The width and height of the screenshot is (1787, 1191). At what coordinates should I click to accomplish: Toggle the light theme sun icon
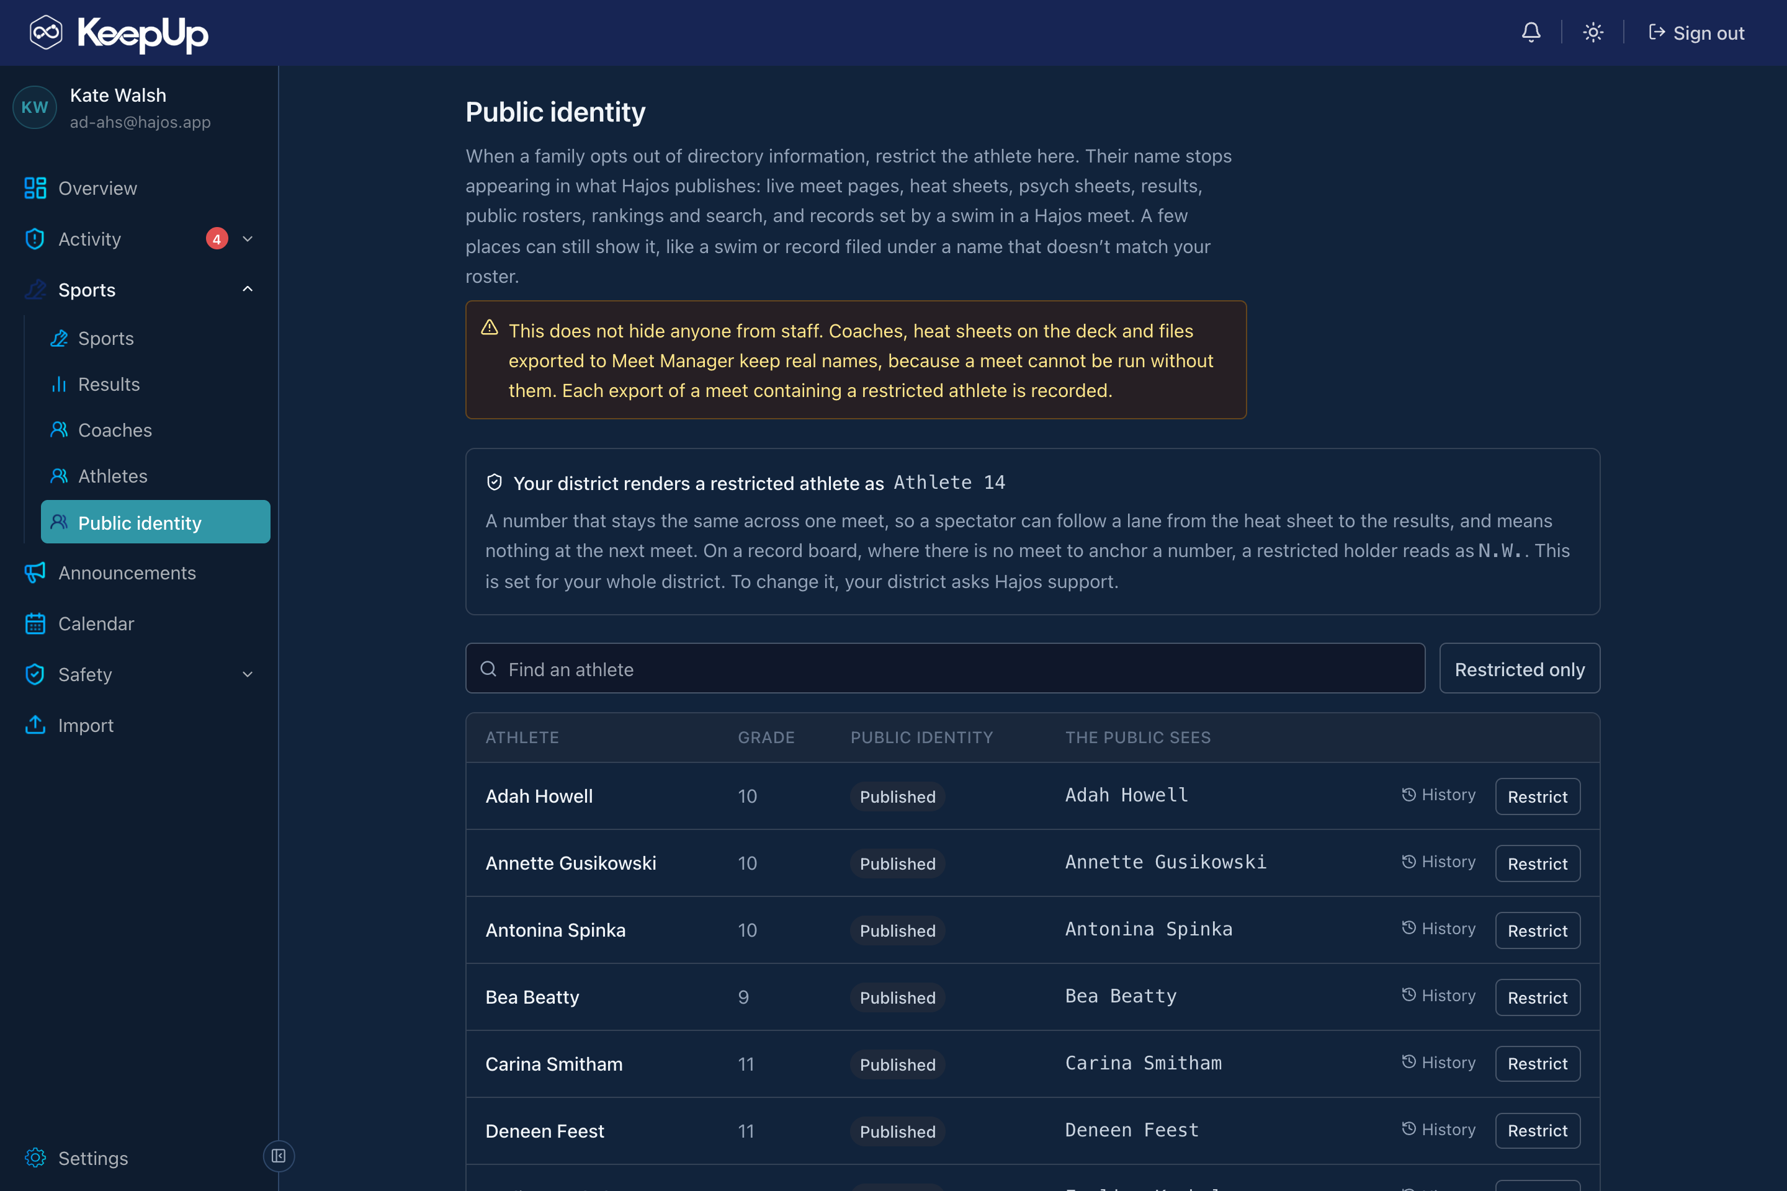click(x=1593, y=33)
